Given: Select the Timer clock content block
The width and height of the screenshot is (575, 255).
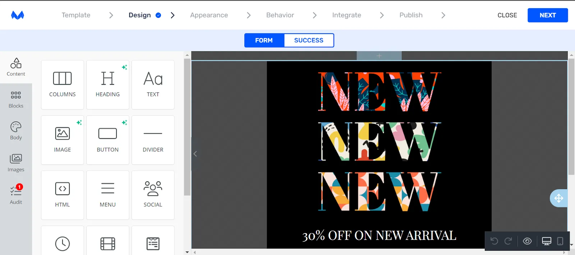Looking at the screenshot, I should 63,241.
